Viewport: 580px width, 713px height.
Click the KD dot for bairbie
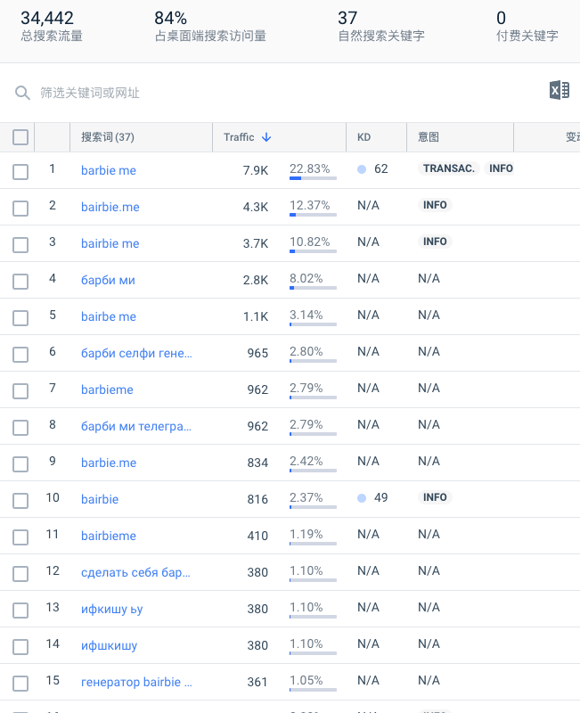tap(362, 498)
